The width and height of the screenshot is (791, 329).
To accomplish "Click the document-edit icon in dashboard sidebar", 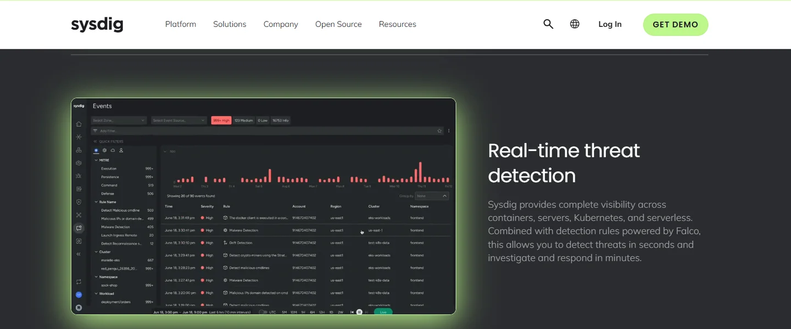I will tap(79, 189).
